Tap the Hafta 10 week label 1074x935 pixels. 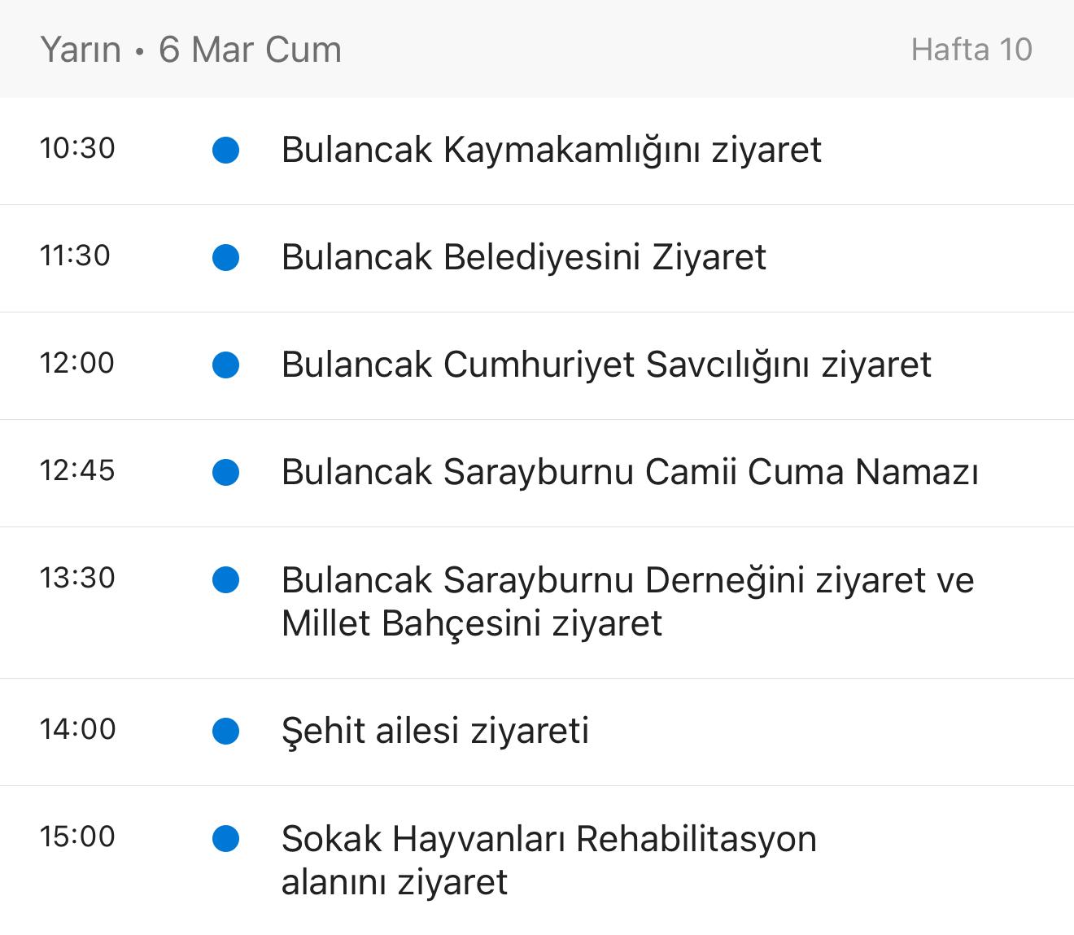tap(971, 50)
